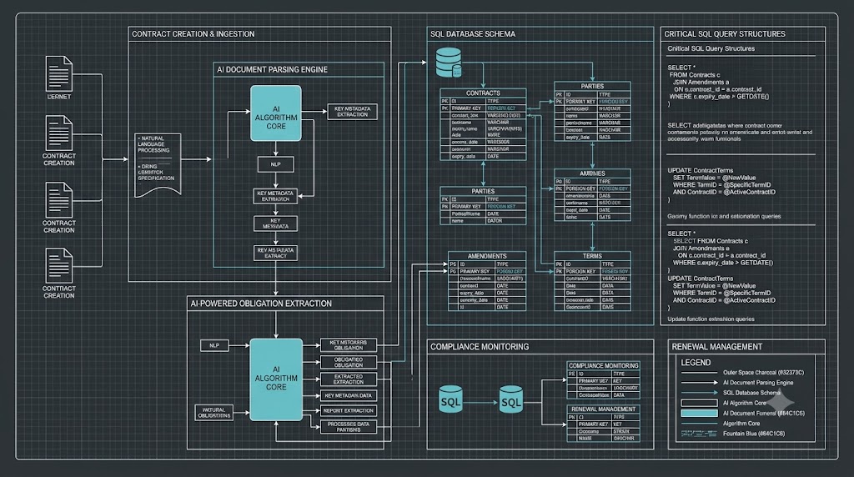Select the REY MSTARATA EATRACY box

point(275,253)
